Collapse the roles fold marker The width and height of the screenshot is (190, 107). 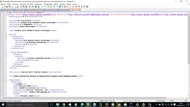tap(6, 94)
